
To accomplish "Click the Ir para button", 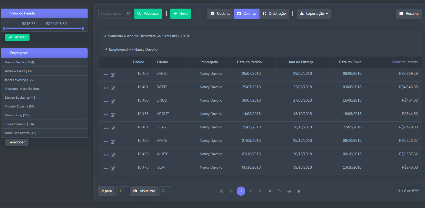I will click(107, 191).
